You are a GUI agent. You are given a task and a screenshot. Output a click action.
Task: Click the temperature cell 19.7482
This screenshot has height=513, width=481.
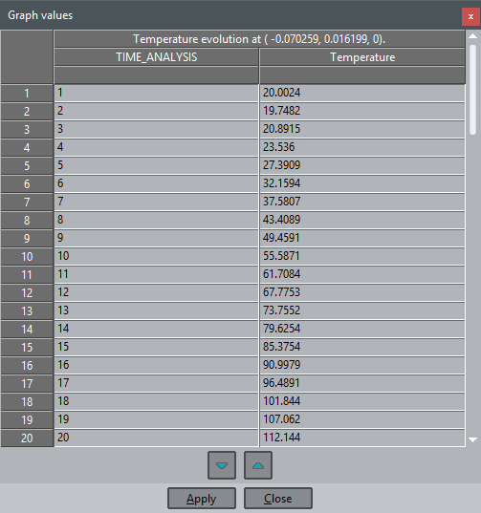coord(362,111)
